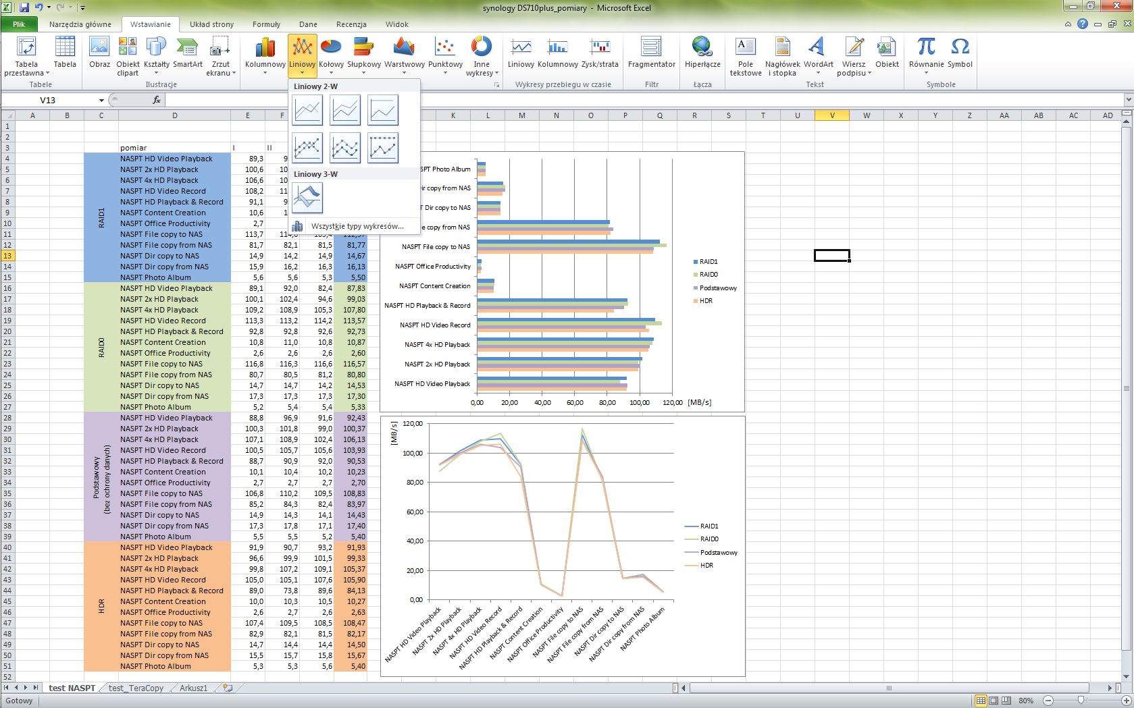
Task: Save the workbook from Quick Access Toolbar
Action: point(24,7)
